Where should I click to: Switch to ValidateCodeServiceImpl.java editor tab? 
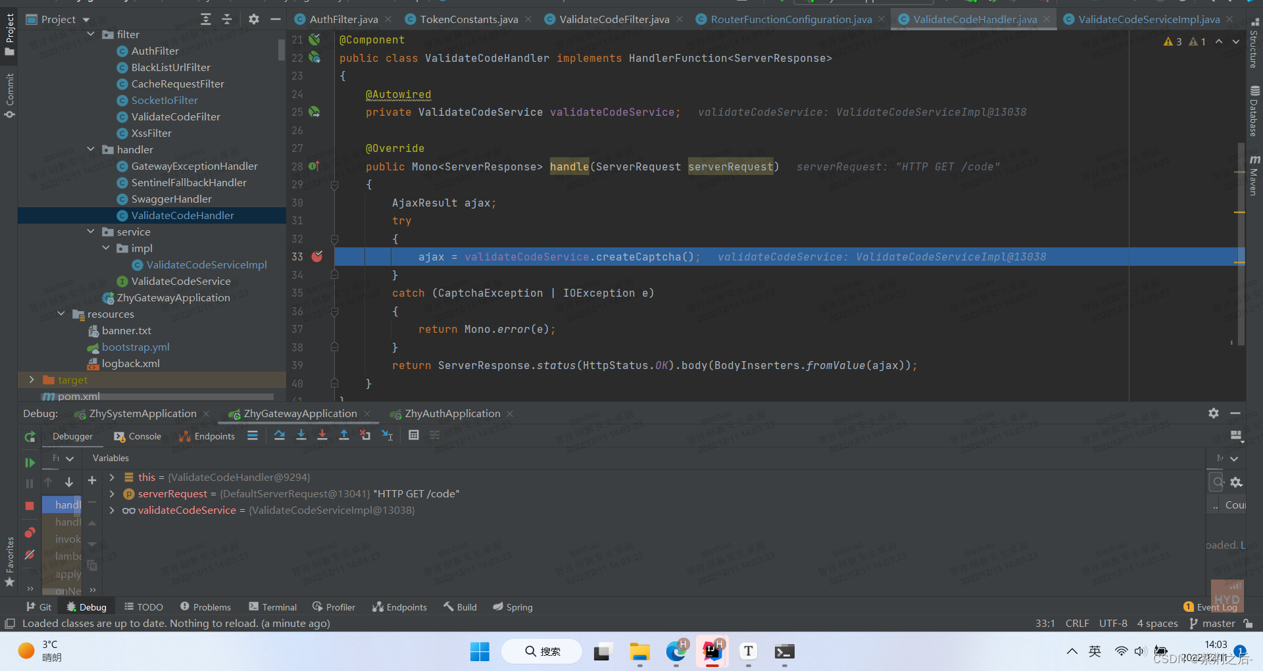tap(1149, 20)
